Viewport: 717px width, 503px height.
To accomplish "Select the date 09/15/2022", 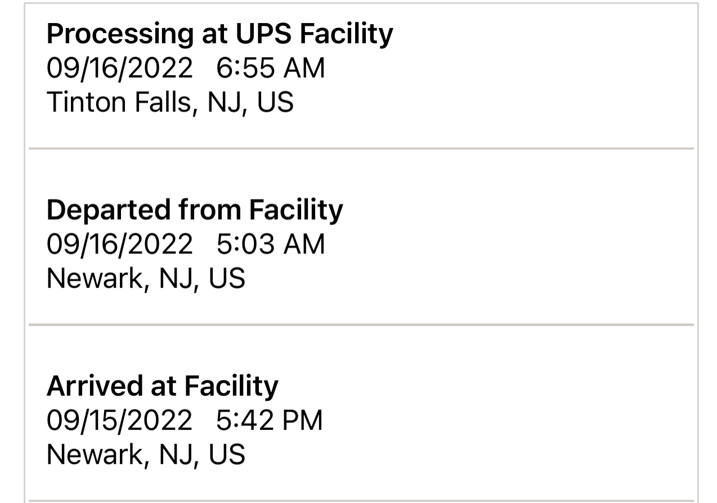I will (x=119, y=420).
